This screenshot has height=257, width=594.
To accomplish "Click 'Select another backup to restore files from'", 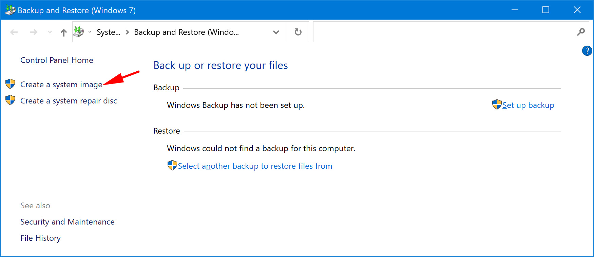I will (255, 166).
